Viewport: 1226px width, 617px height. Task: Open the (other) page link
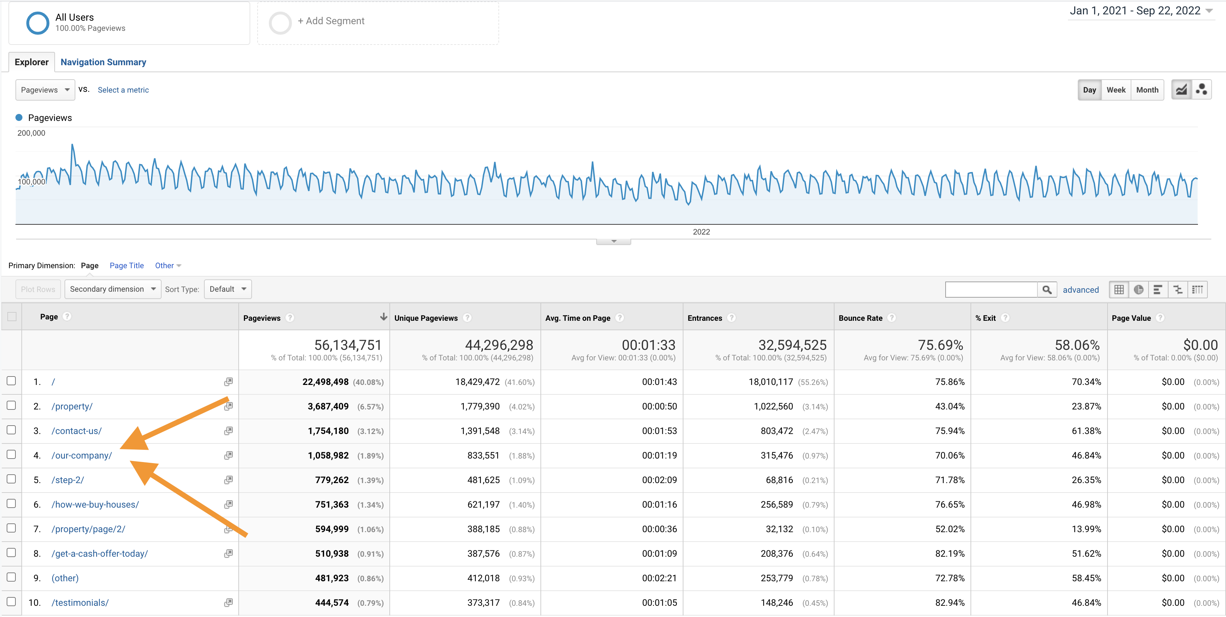(x=65, y=578)
